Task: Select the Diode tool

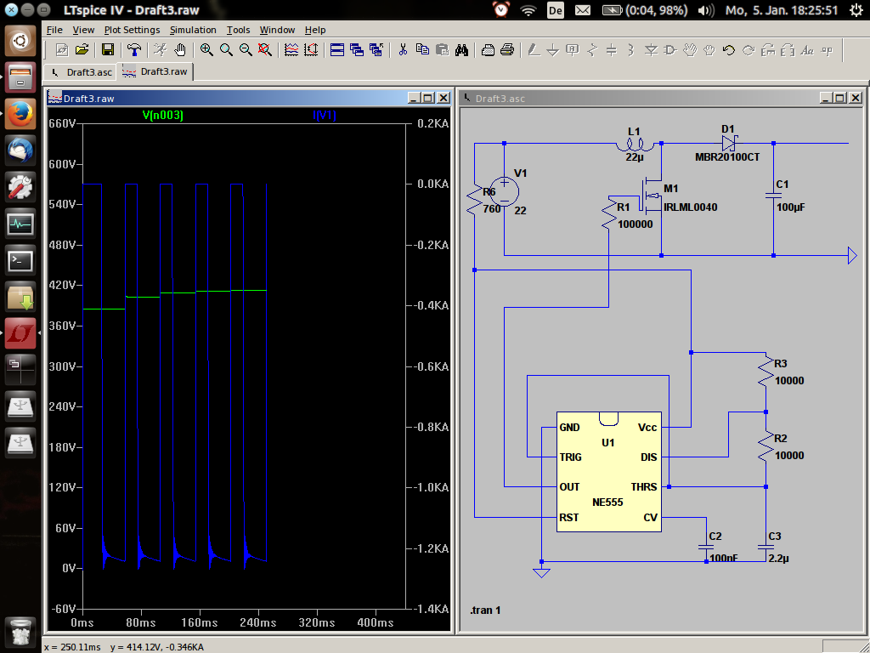Action: point(651,50)
